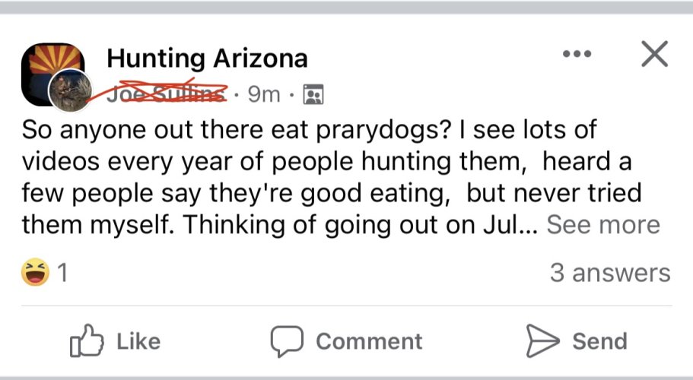View the 3 answers on the post

(x=610, y=273)
